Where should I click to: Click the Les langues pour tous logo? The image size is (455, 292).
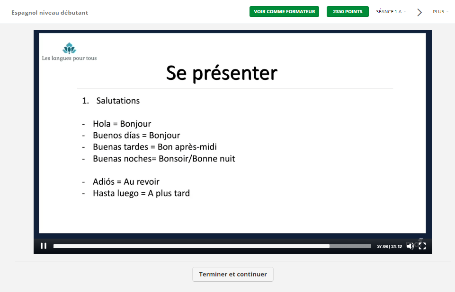[69, 52]
